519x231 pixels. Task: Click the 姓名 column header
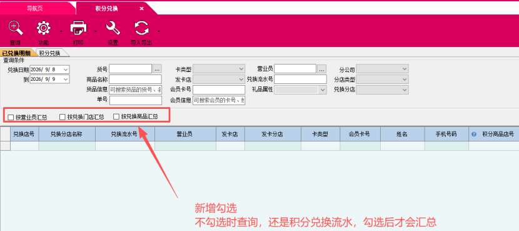coord(403,134)
